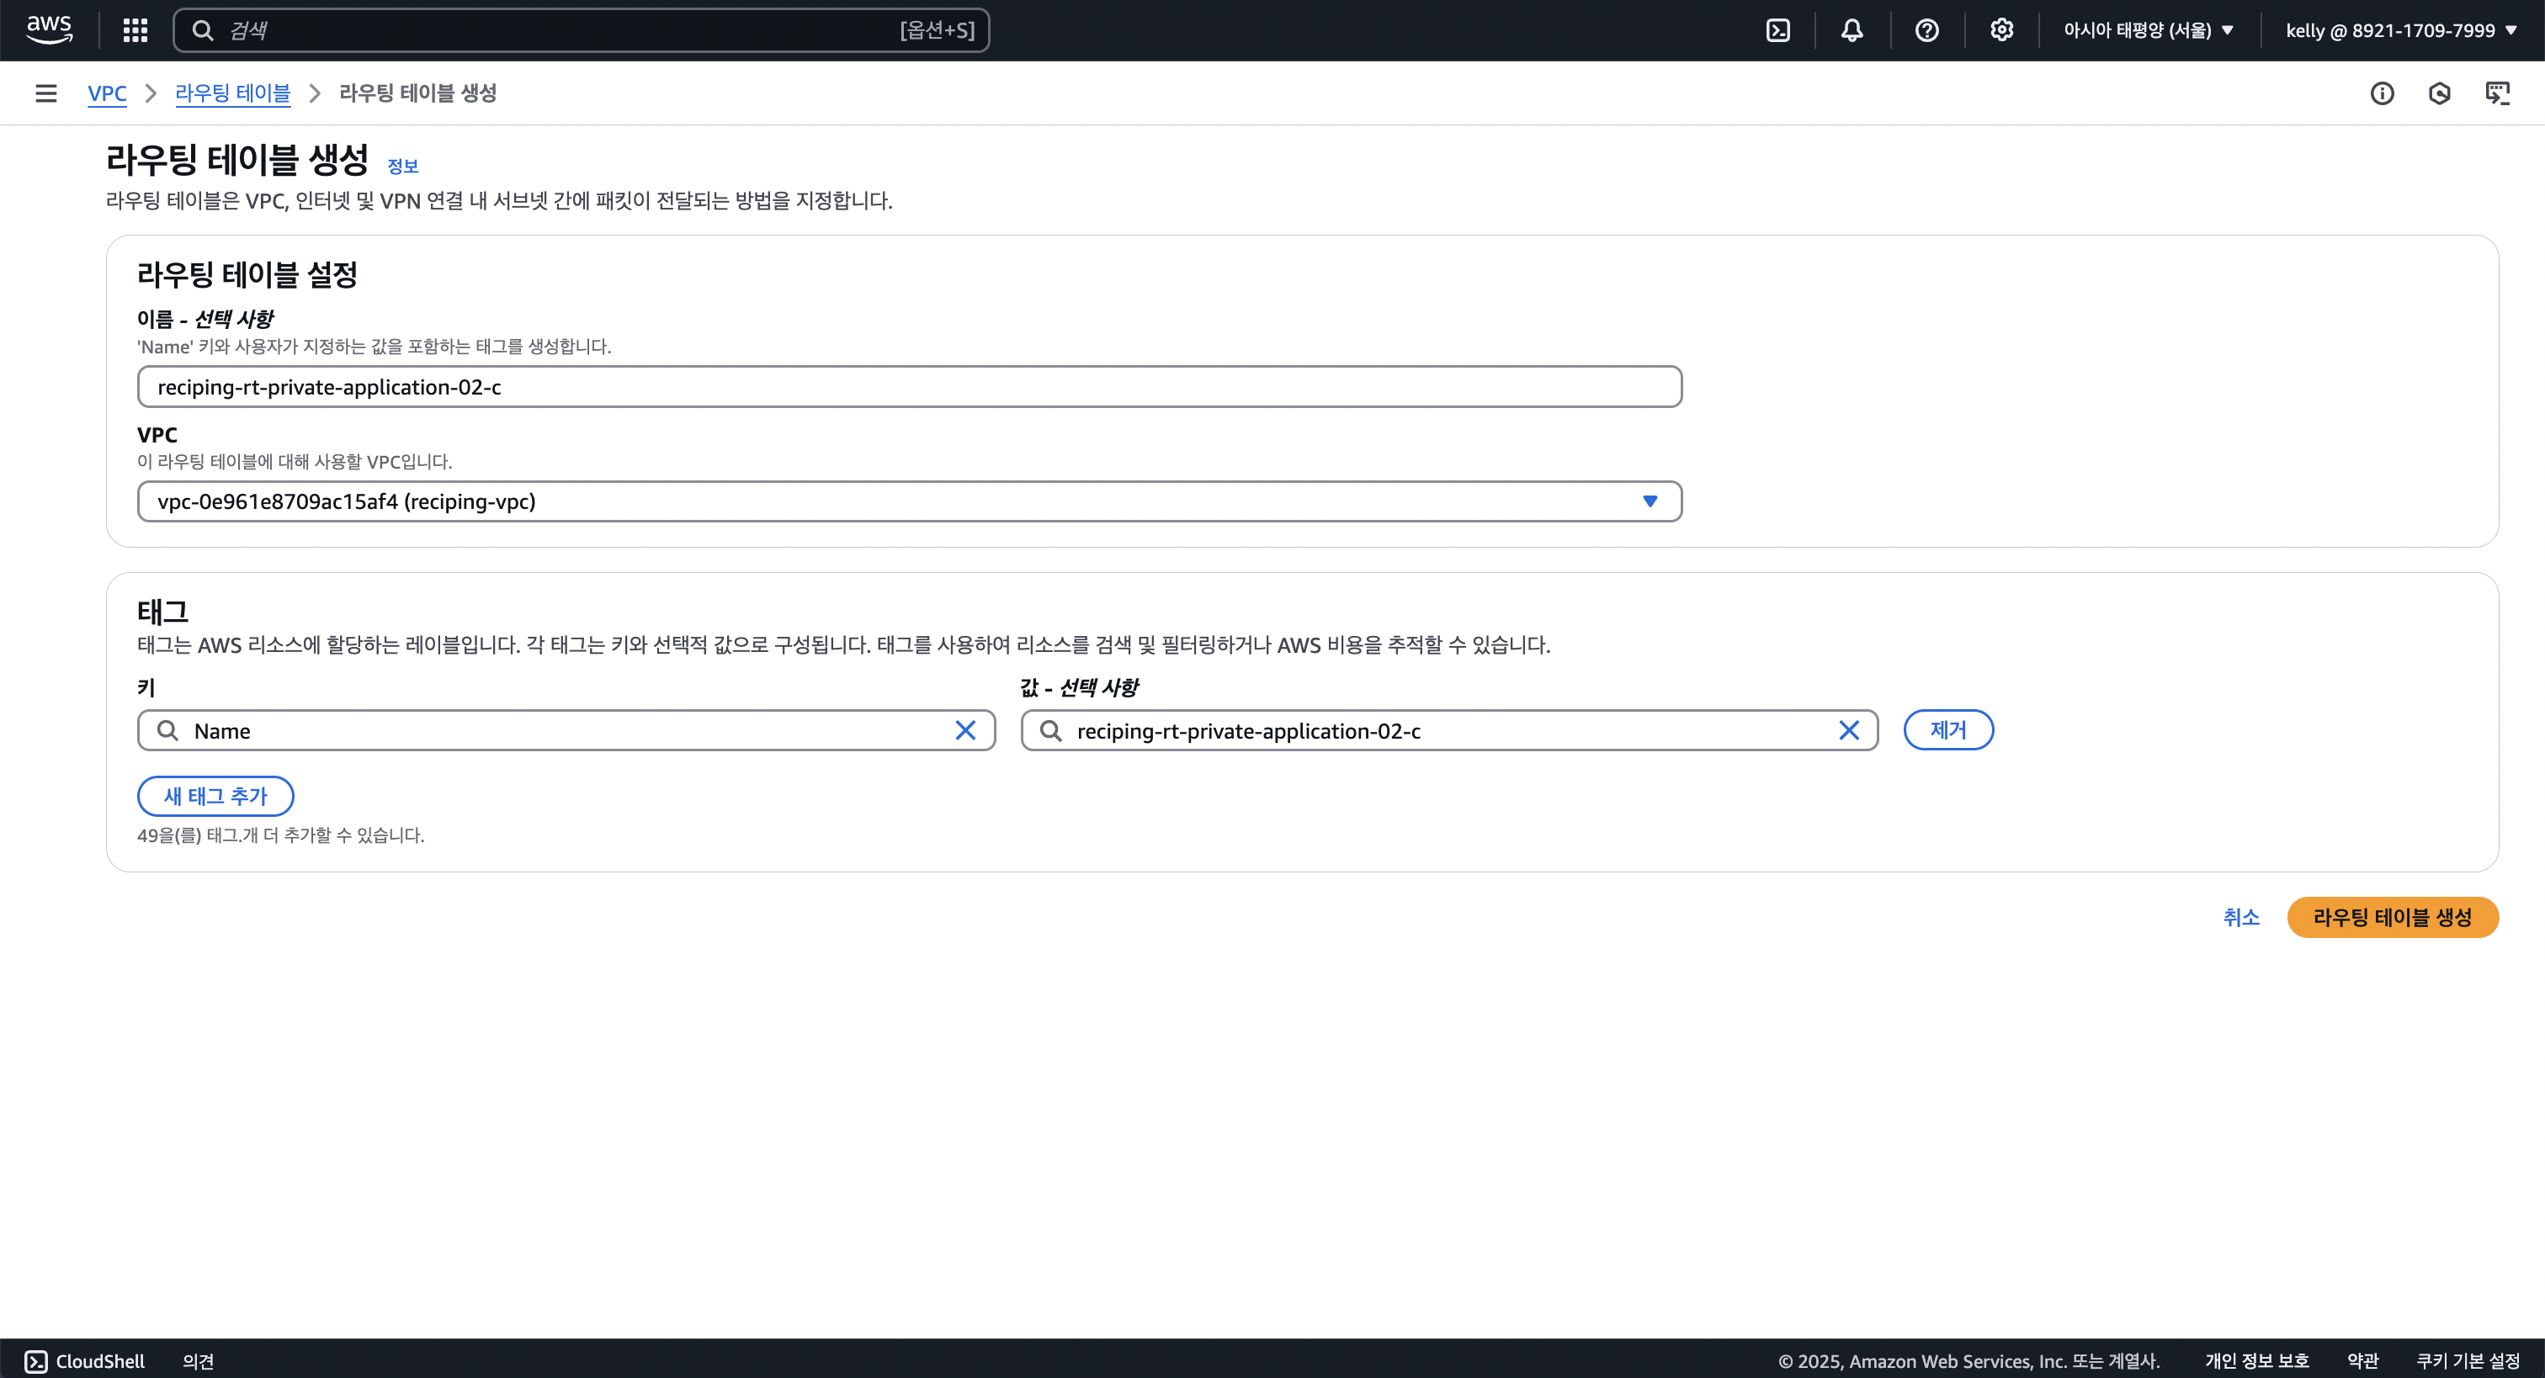This screenshot has height=1378, width=2545.
Task: Open the settings gear icon in the top bar
Action: [x=2001, y=29]
